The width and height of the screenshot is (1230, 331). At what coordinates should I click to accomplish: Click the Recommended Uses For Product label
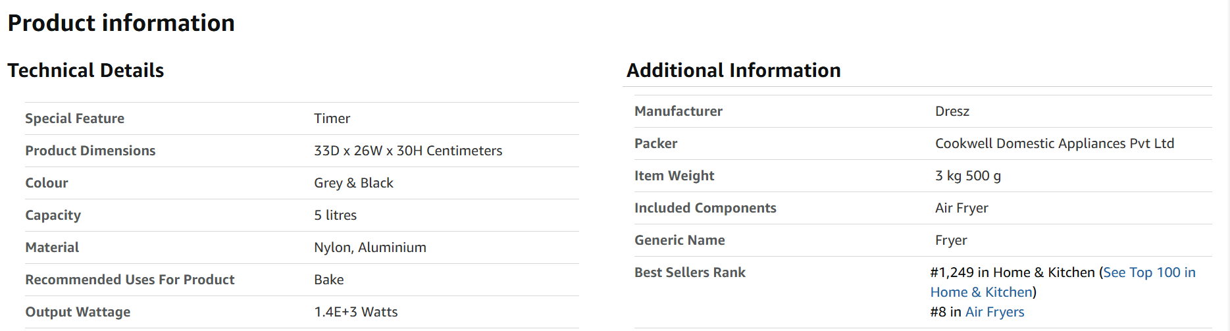click(130, 280)
